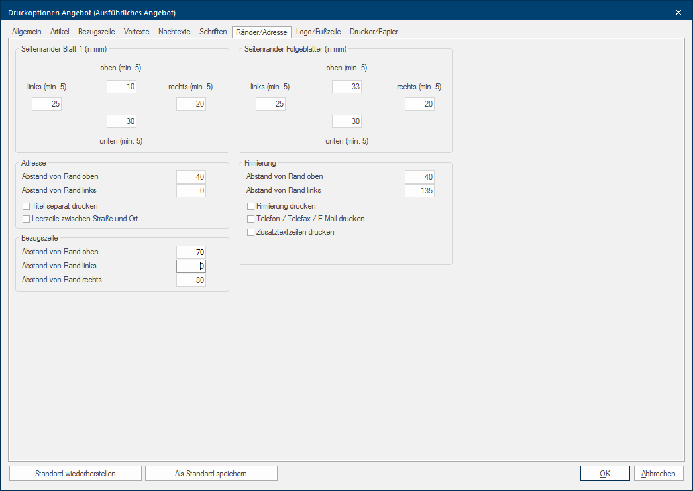Toggle Leerzeile zwischen Straße und Ort
693x491 pixels.
click(27, 219)
